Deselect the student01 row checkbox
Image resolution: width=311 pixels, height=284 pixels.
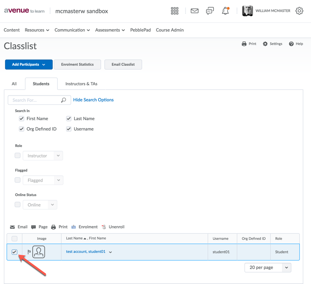pos(15,252)
